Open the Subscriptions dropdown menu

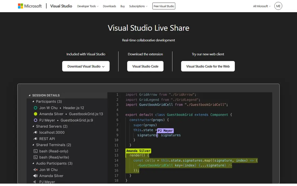(x=138, y=6)
